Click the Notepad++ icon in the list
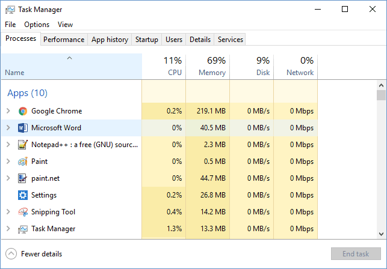This screenshot has height=269, width=387. coord(23,145)
